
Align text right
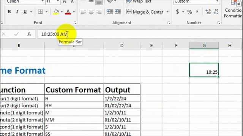tap(99, 12)
